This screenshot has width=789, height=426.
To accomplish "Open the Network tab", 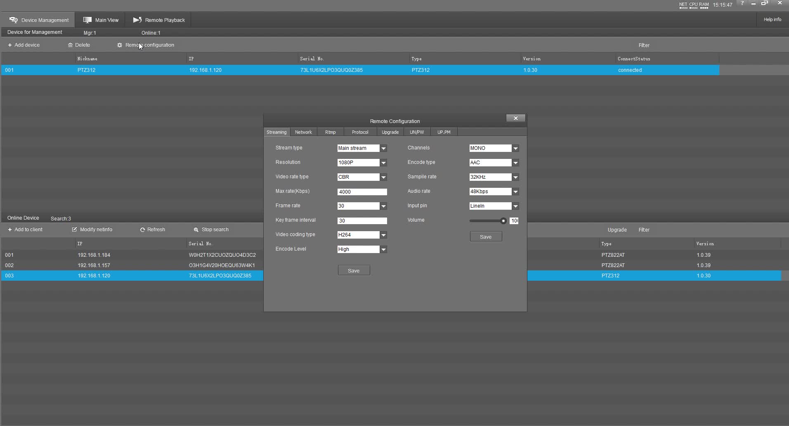I will 303,132.
